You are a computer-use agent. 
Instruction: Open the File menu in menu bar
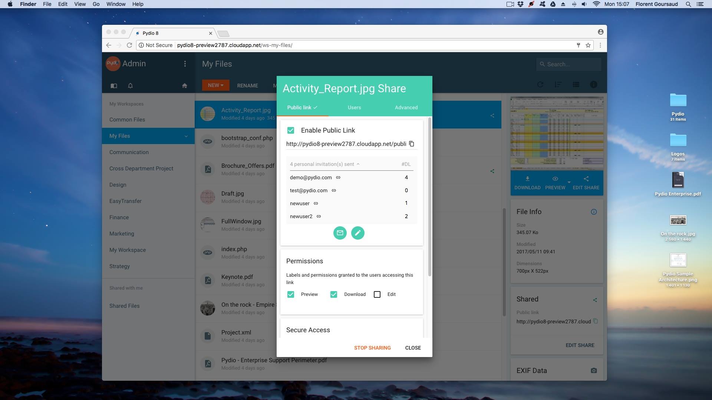pyautogui.click(x=47, y=4)
